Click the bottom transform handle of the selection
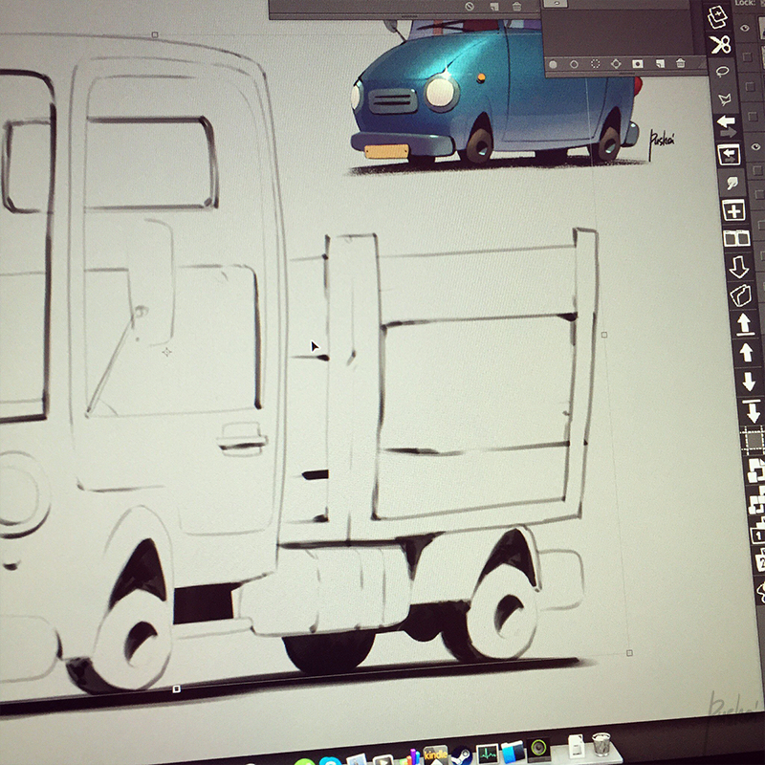This screenshot has height=765, width=765. point(173,688)
